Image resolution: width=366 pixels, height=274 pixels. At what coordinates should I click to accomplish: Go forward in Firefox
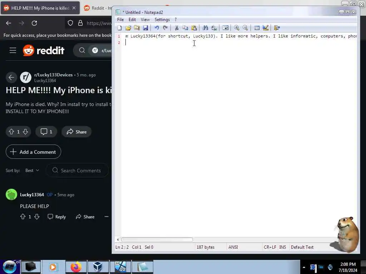pyautogui.click(x=21, y=23)
